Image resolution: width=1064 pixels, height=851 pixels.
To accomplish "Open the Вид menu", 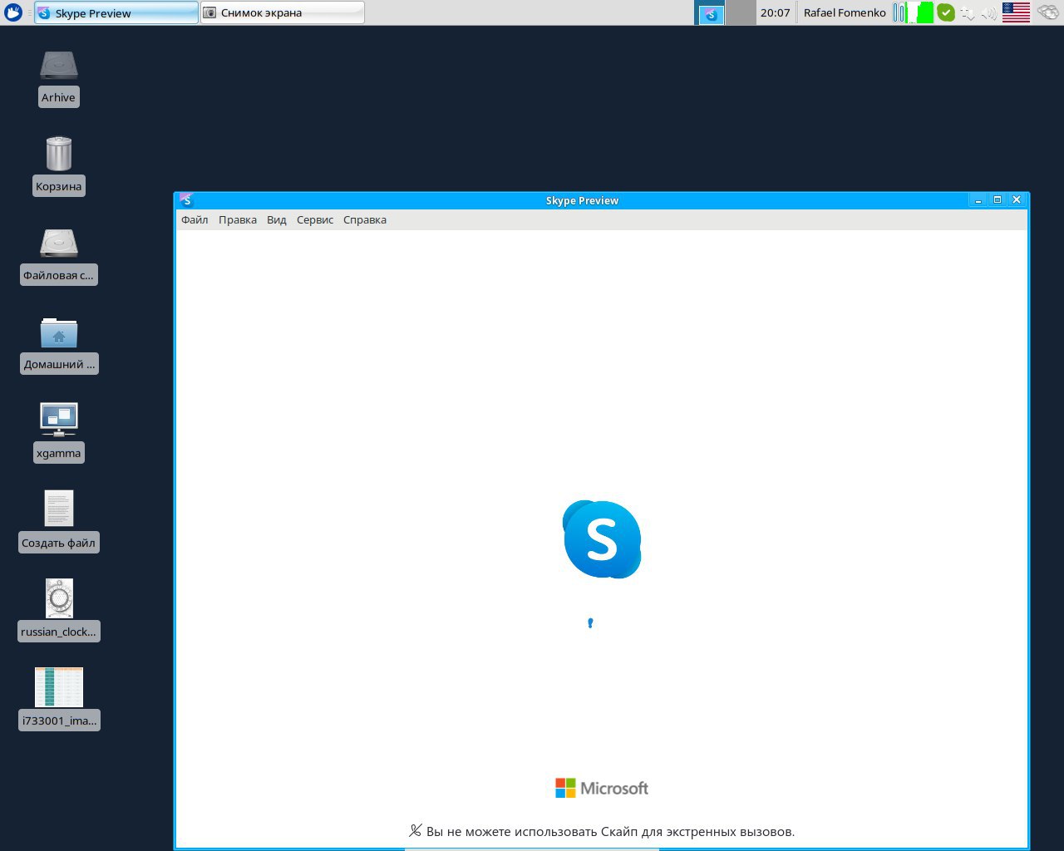I will [277, 220].
